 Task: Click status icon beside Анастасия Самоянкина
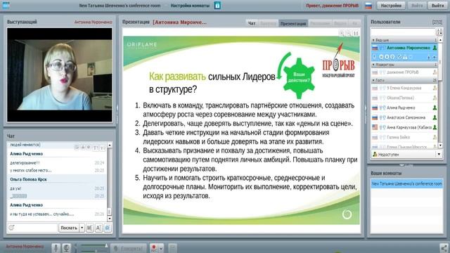[x=435, y=117]
